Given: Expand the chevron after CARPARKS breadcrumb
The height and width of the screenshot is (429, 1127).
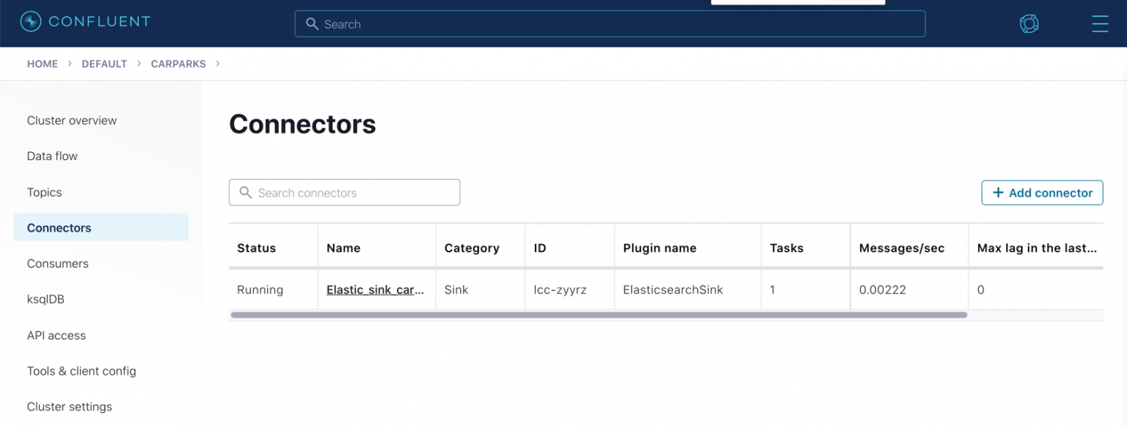Looking at the screenshot, I should 217,64.
